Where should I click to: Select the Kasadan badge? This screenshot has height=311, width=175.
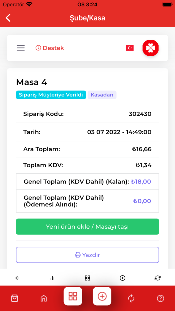(x=102, y=95)
